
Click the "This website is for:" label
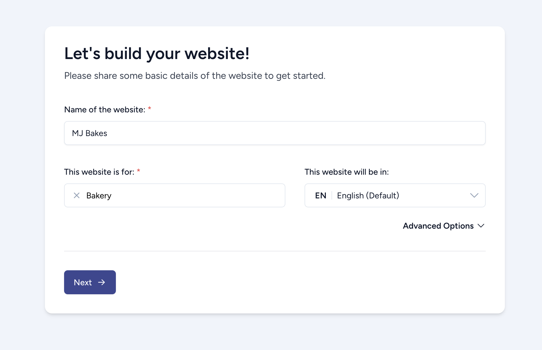[x=99, y=172]
